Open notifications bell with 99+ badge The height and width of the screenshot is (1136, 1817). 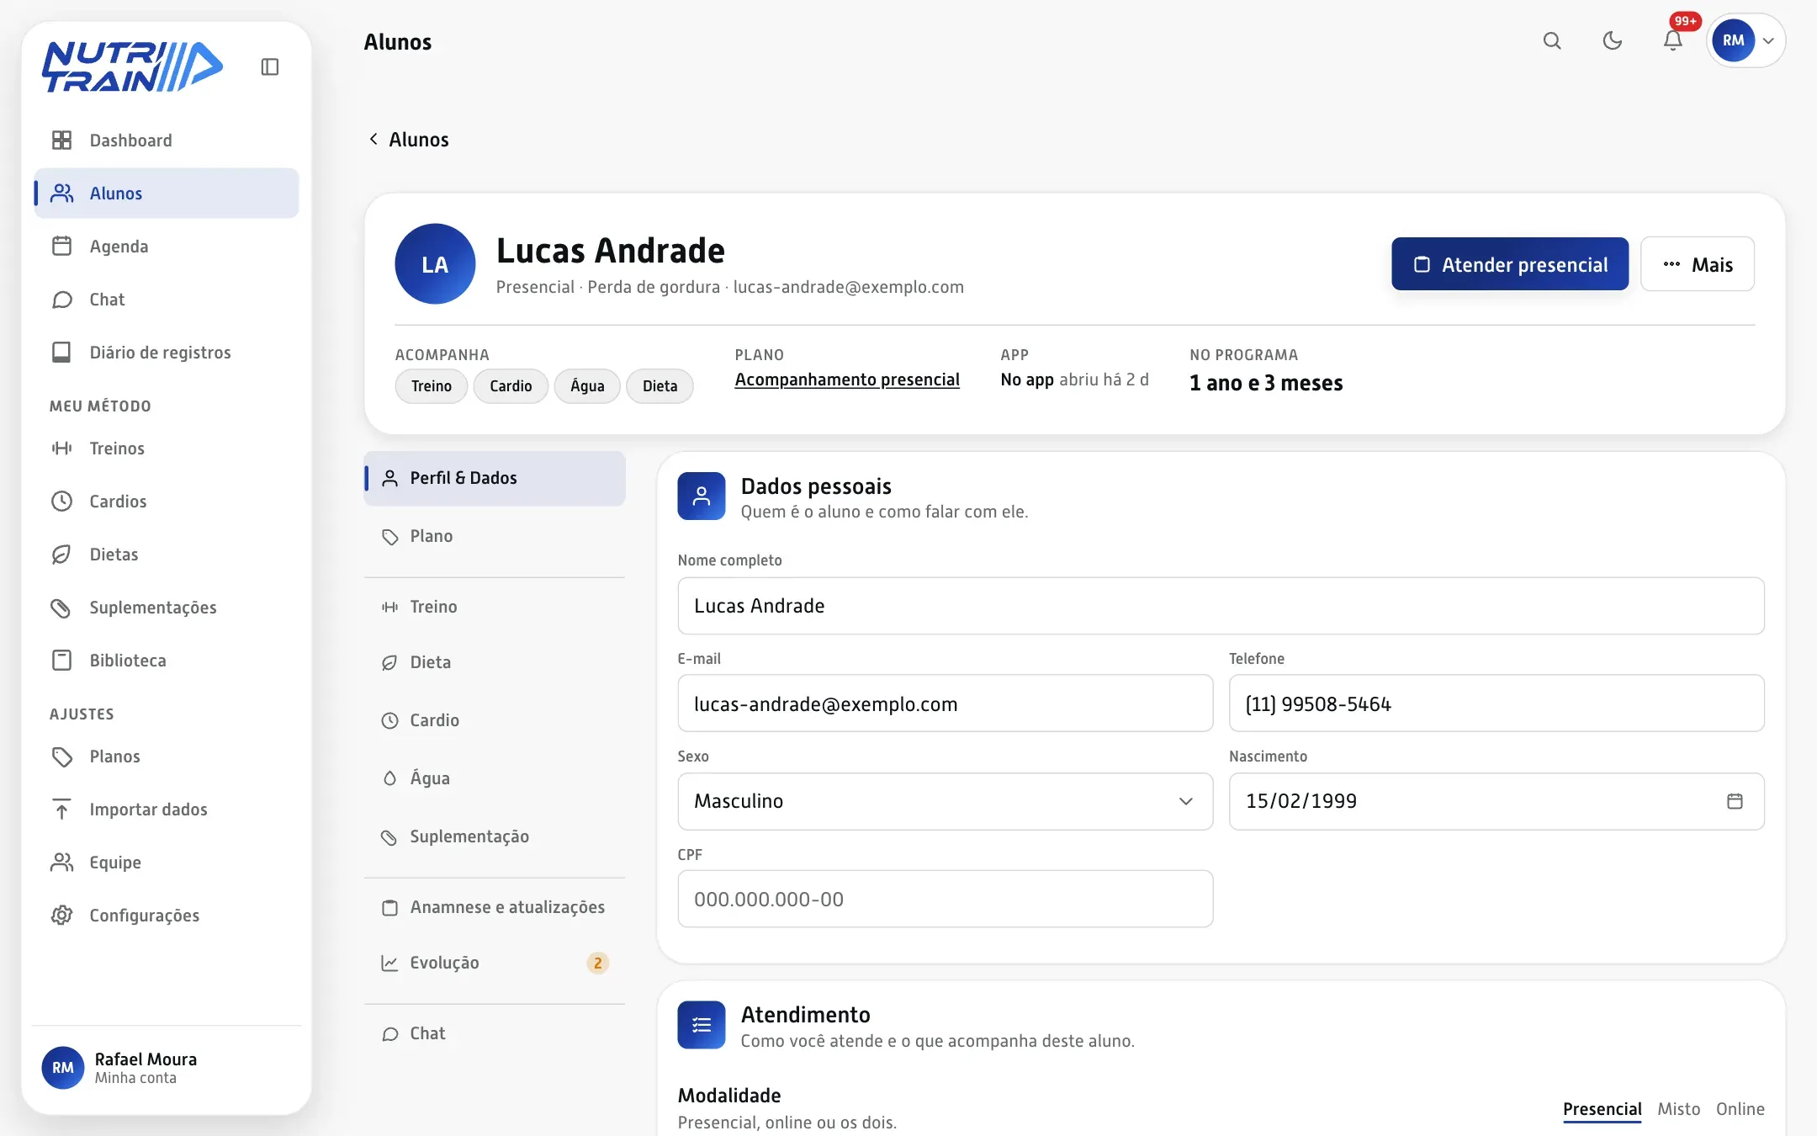(x=1673, y=40)
